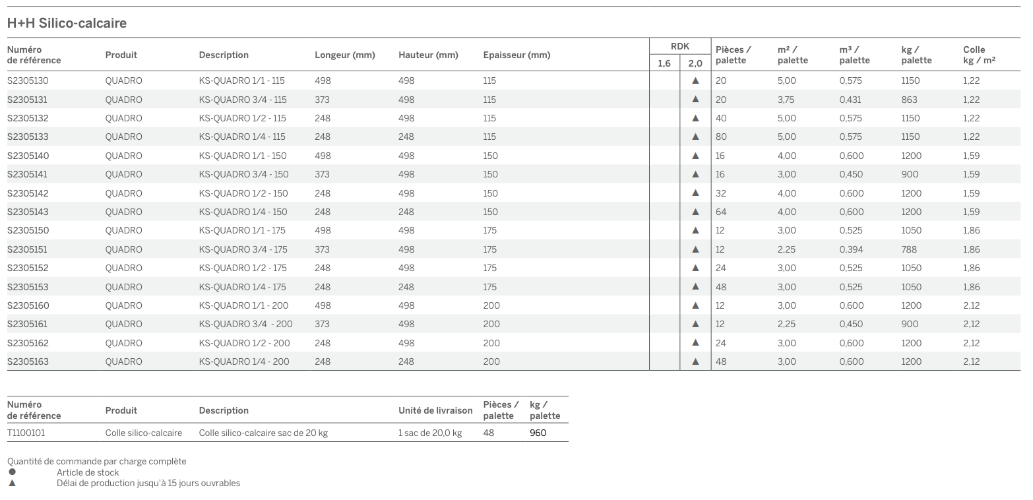This screenshot has width=1033, height=500.
Task: Click the triangle icon in the delivery legend
Action: point(12,483)
